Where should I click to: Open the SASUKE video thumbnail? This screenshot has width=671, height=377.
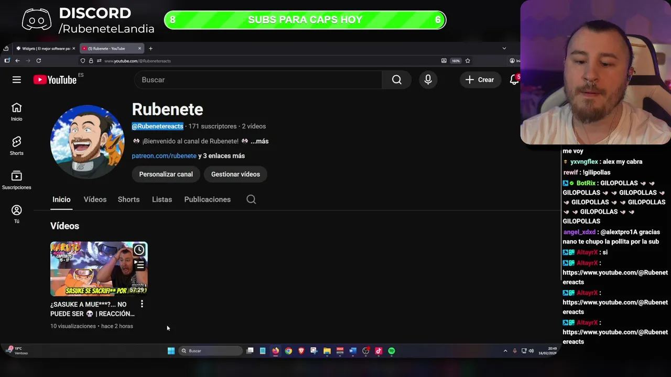pyautogui.click(x=99, y=269)
